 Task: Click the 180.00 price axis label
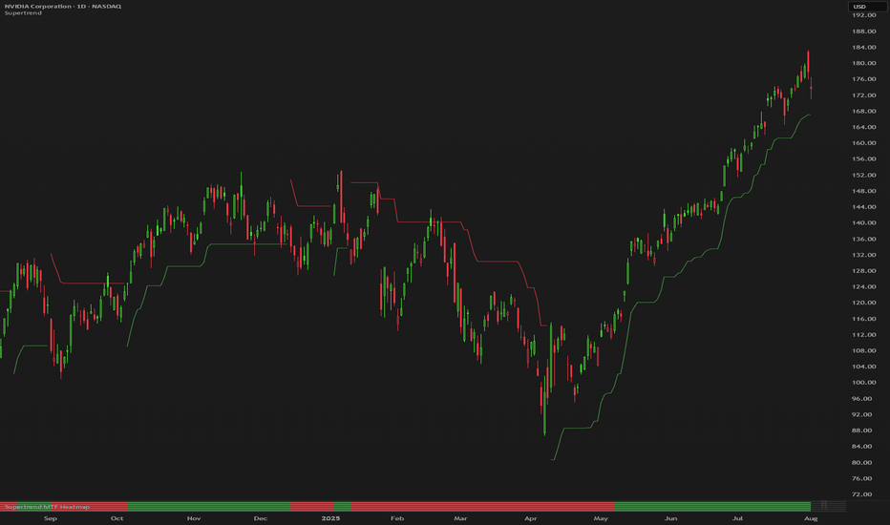coord(863,63)
